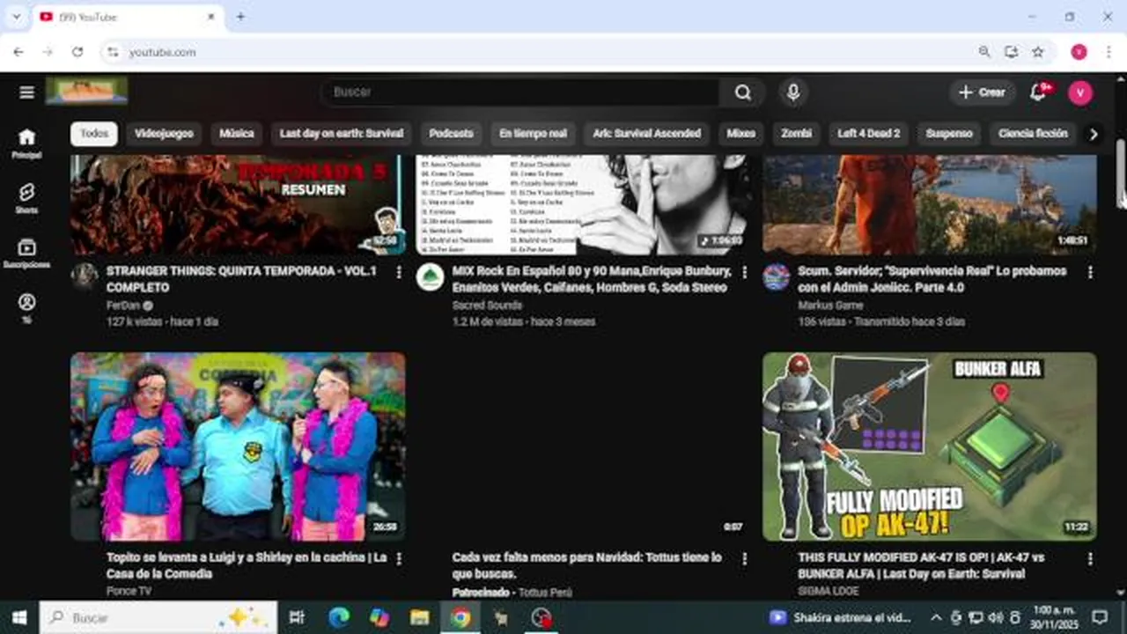Open Windows action center notifications icon
The image size is (1127, 634).
(x=1100, y=618)
